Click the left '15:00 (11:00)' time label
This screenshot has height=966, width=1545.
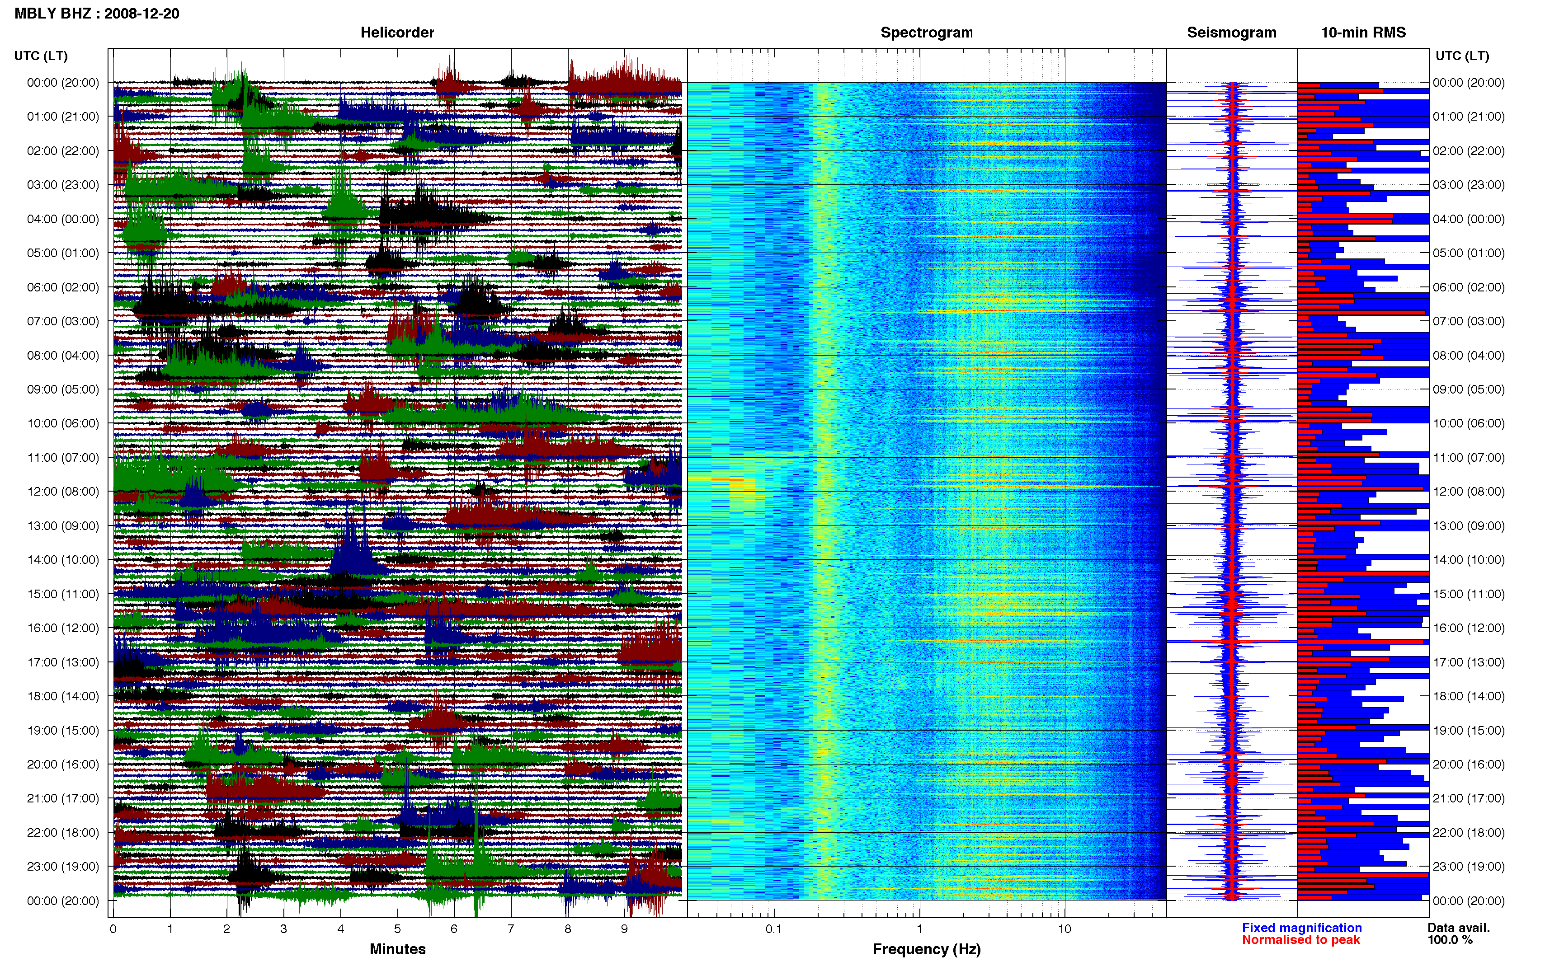click(63, 594)
